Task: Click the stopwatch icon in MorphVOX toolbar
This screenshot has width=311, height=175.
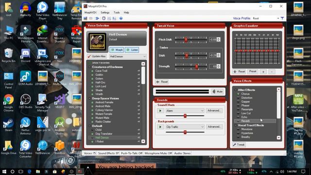Action: 104,18
